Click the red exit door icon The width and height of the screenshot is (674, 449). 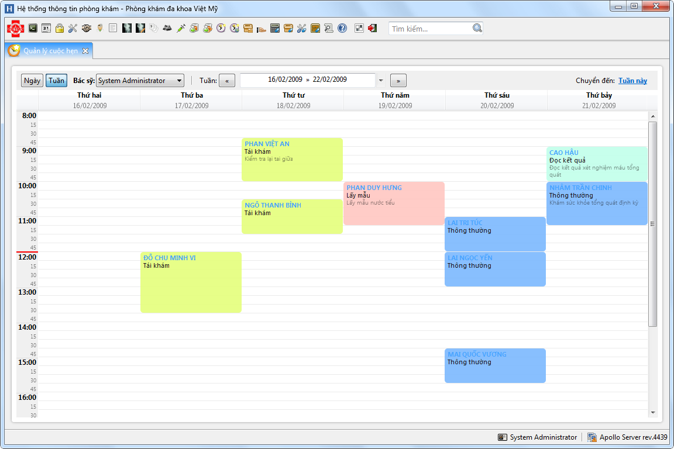click(x=373, y=28)
